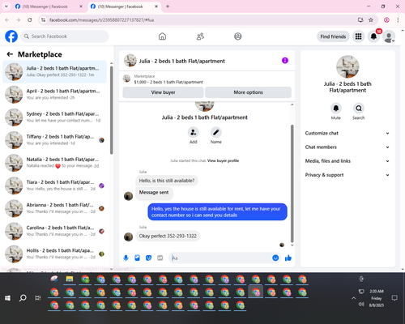Expand Chat members section
405x324 pixels.
tap(347, 147)
